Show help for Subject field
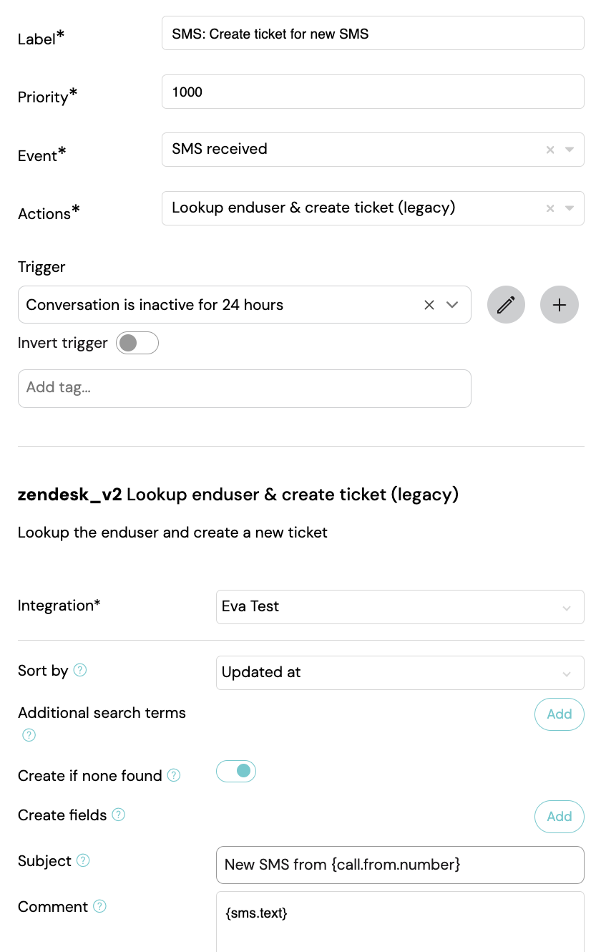The width and height of the screenshot is (601, 952). point(83,861)
